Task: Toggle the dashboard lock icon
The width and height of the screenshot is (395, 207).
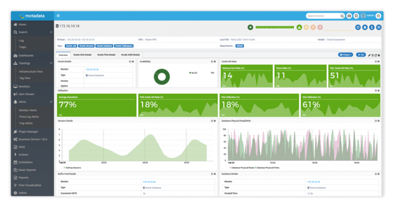Action: (x=379, y=55)
